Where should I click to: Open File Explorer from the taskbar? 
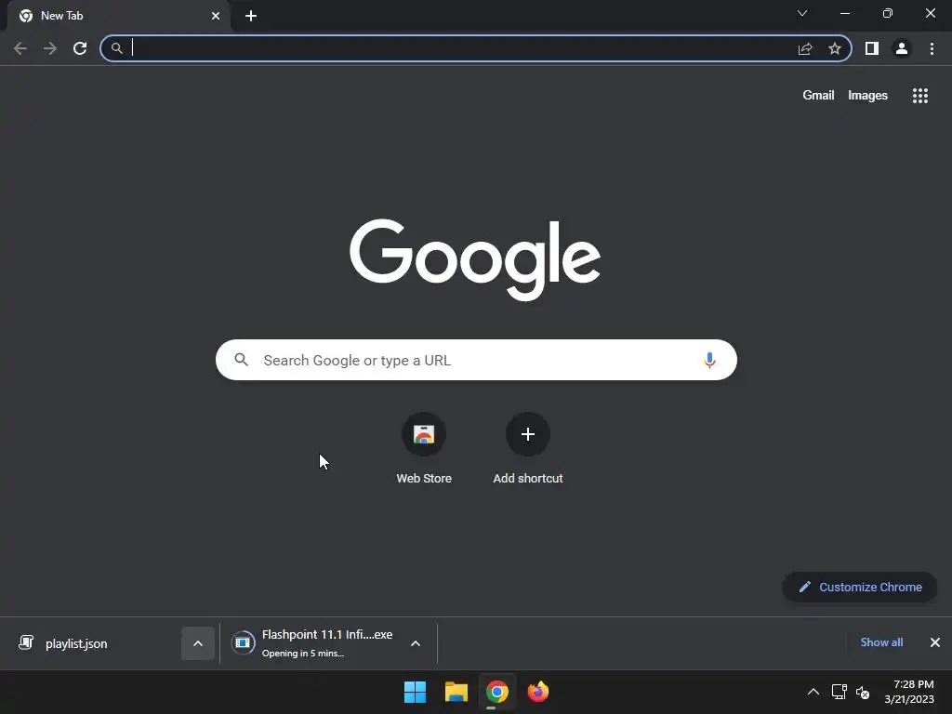coord(456,692)
